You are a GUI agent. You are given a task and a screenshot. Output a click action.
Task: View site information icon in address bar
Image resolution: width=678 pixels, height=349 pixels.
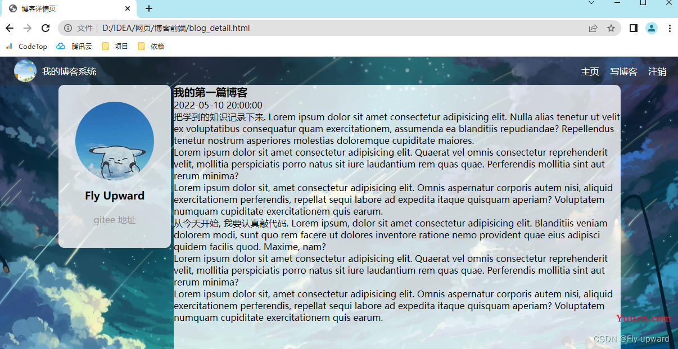pos(68,28)
